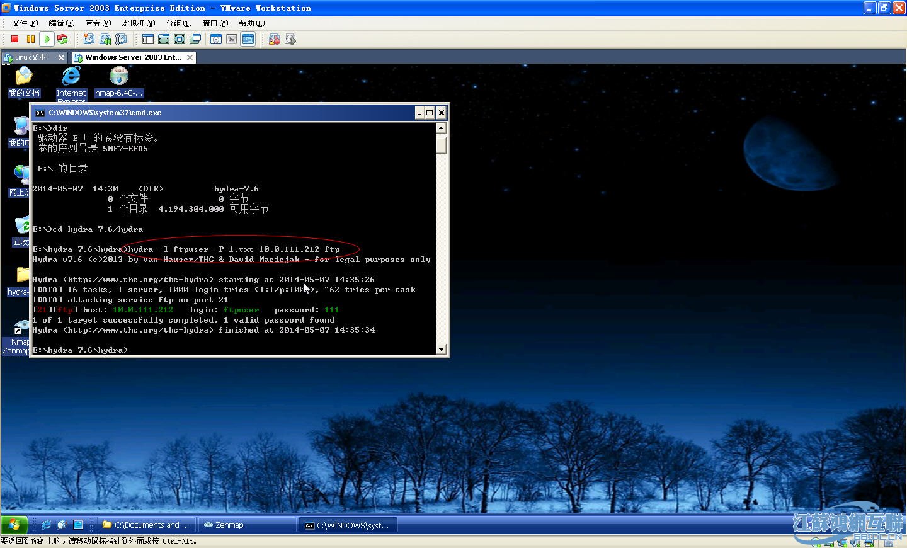
Task: Close the cmd.exe window
Action: [442, 113]
